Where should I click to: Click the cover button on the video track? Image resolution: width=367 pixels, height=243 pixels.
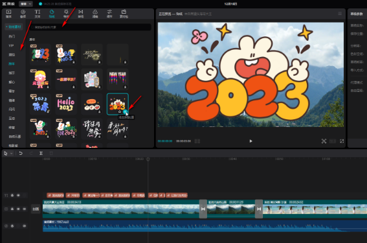(36, 209)
